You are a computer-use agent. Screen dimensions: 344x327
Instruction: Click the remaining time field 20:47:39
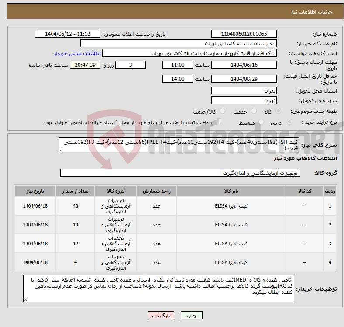pyautogui.click(x=85, y=65)
